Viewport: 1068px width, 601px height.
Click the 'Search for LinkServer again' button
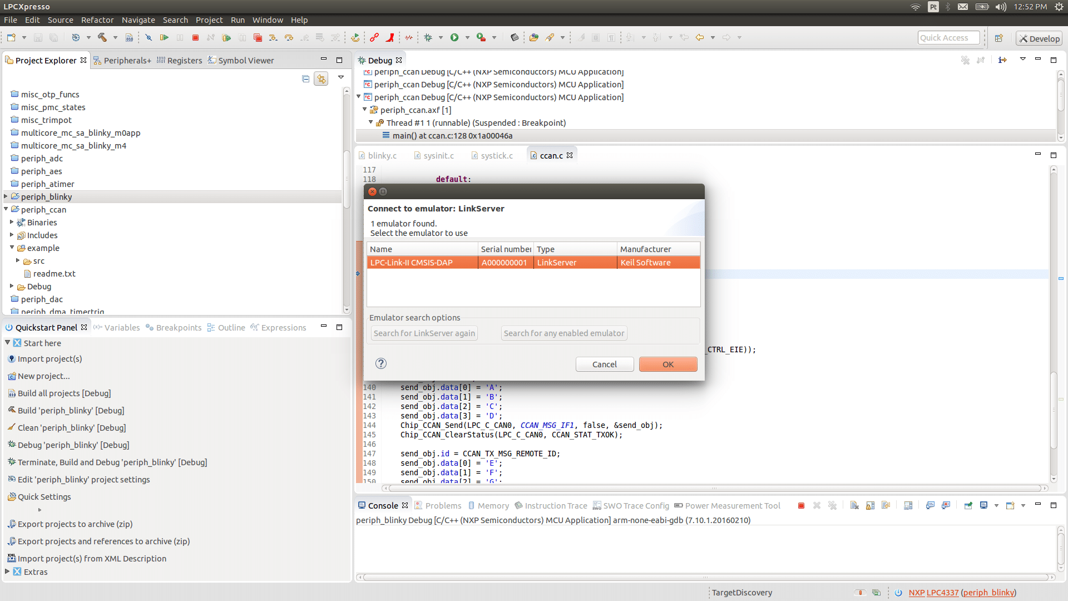424,333
